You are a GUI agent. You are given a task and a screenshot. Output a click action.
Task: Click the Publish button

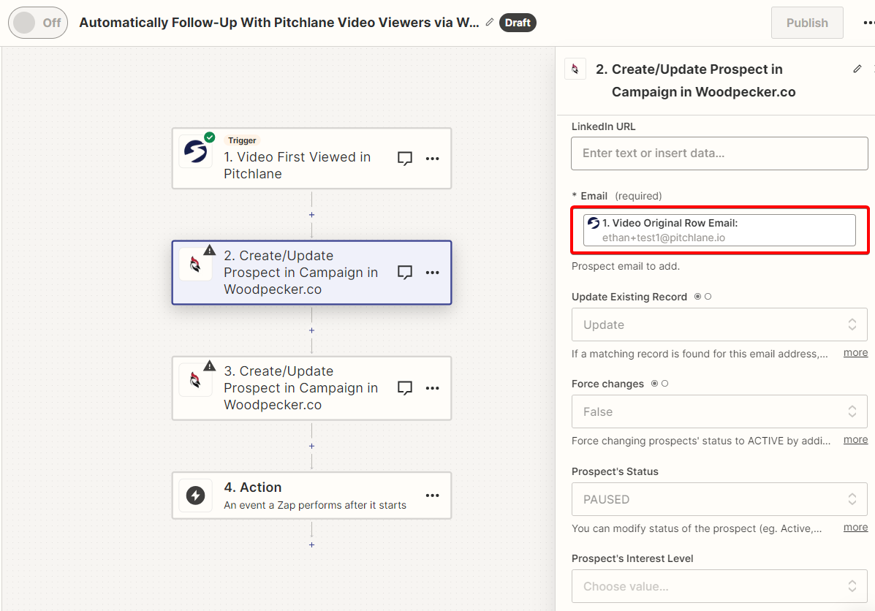coord(807,23)
